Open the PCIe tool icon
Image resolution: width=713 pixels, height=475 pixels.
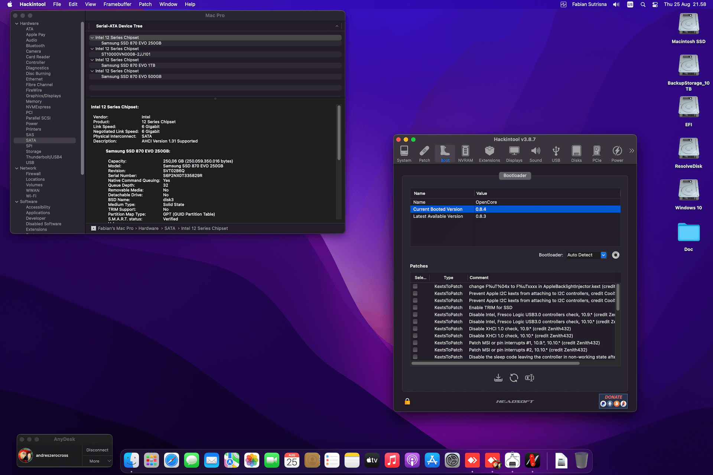tap(597, 154)
